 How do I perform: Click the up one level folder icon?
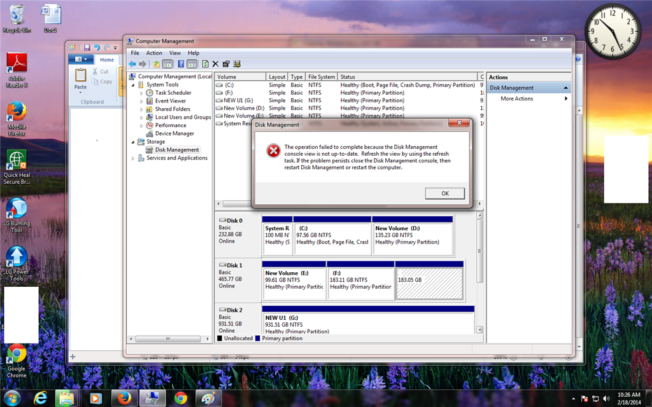point(157,64)
